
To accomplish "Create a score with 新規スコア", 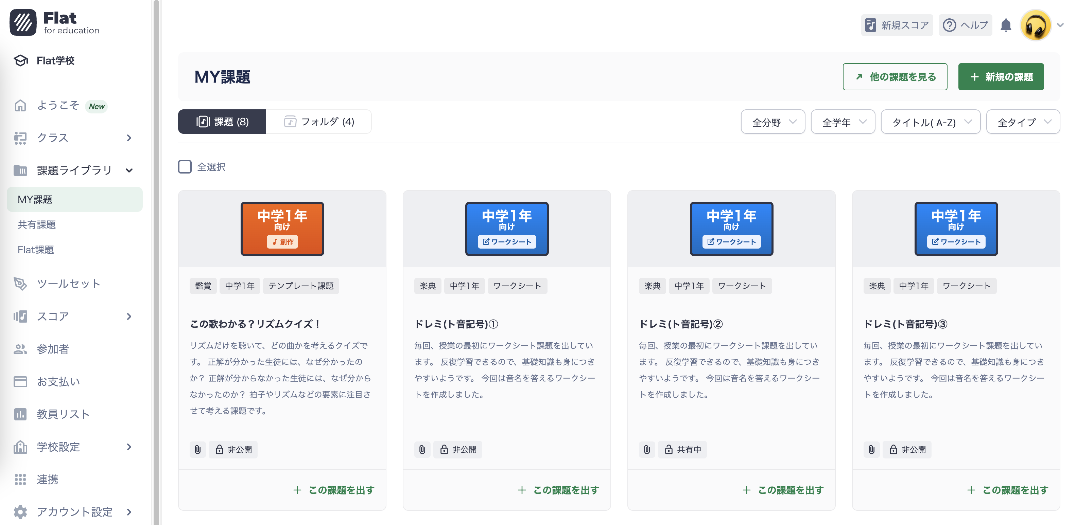I will (897, 25).
